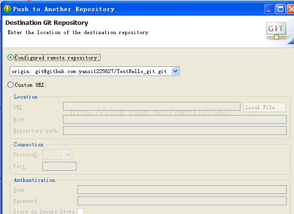Click the Location group label
The image size is (294, 214).
coord(26,97)
